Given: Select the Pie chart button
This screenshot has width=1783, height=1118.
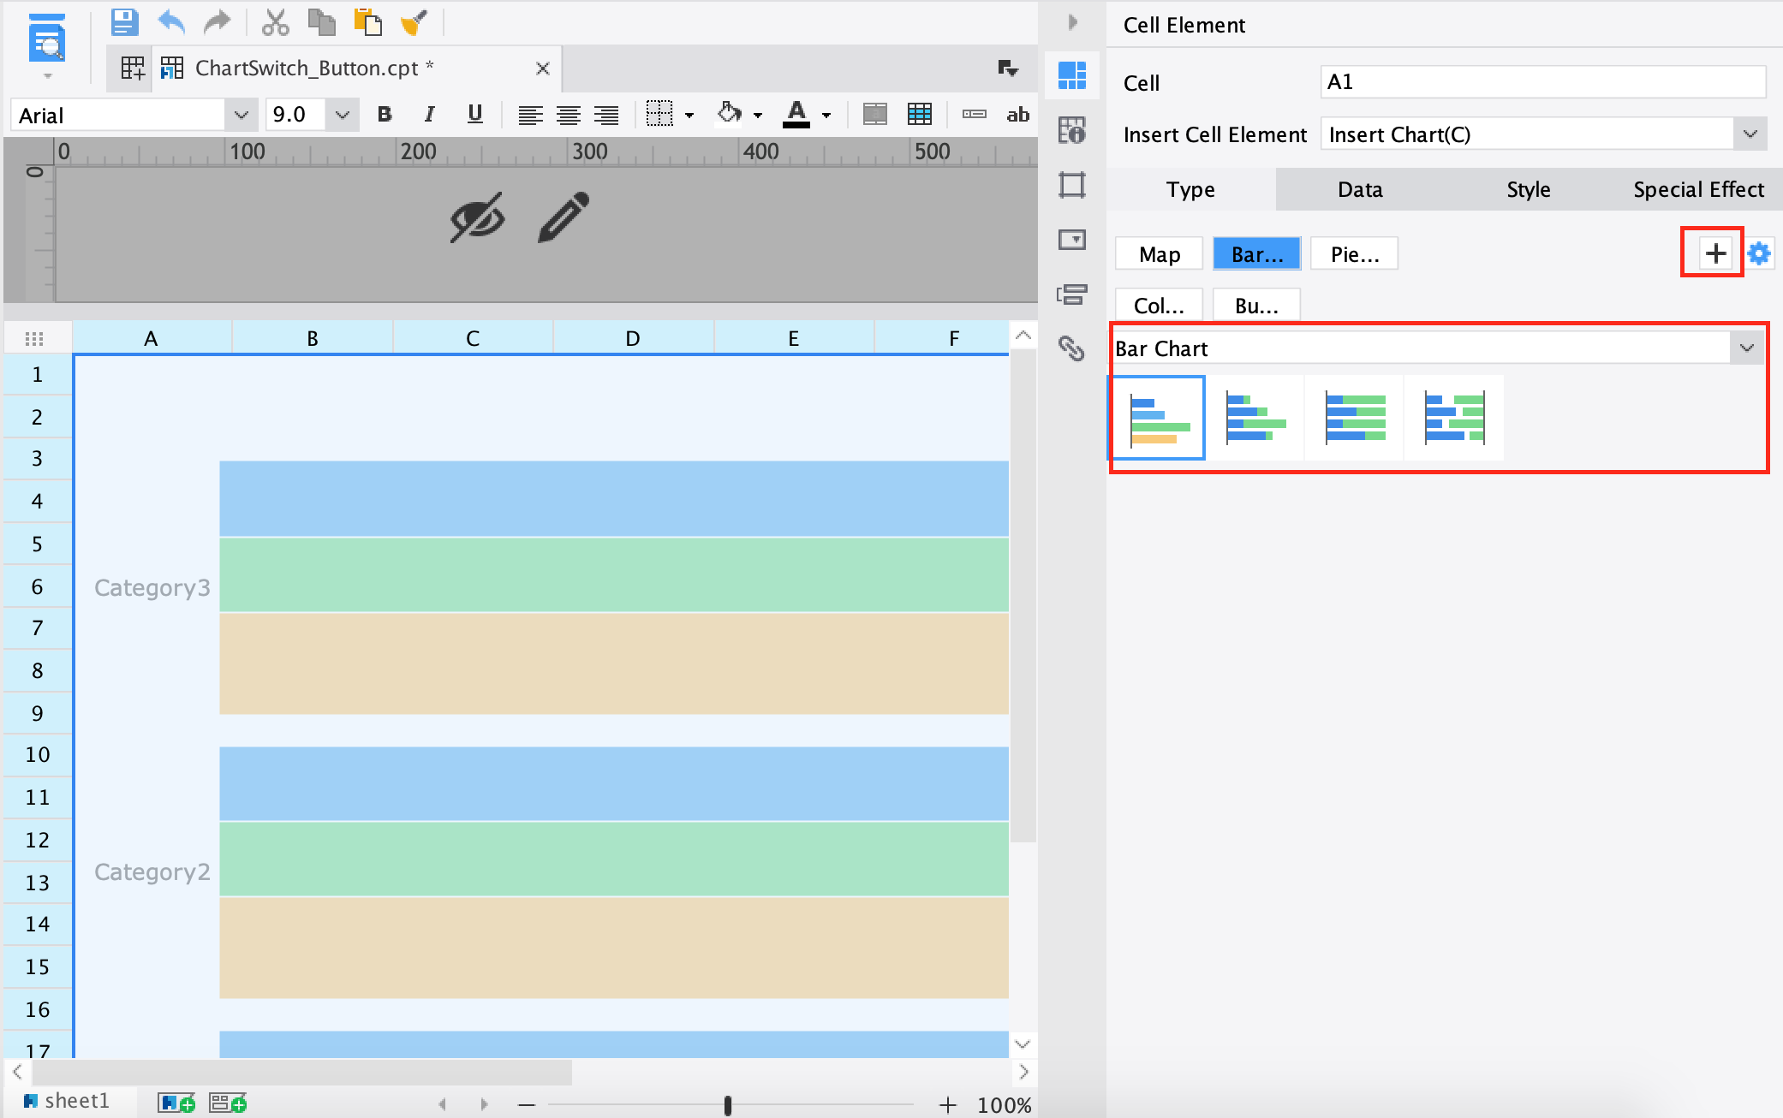Looking at the screenshot, I should tap(1354, 254).
